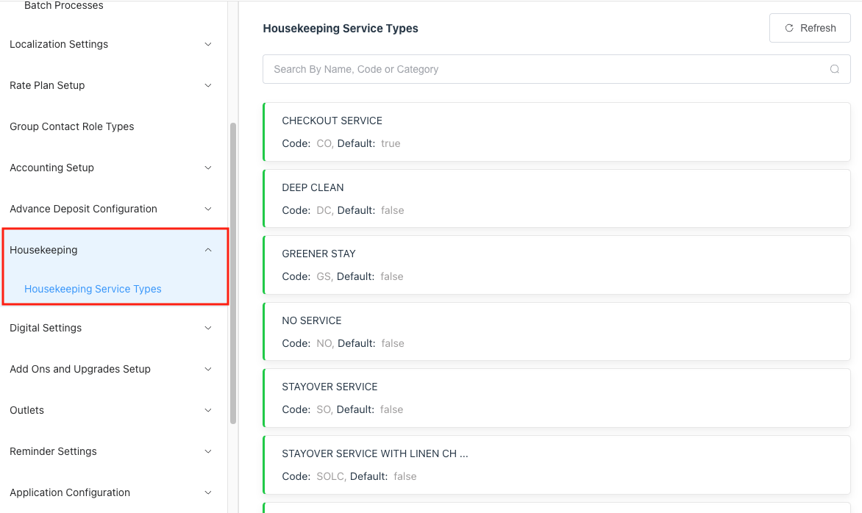Open the CHECKOUT SERVICE card
This screenshot has width=862, height=513.
(x=556, y=132)
